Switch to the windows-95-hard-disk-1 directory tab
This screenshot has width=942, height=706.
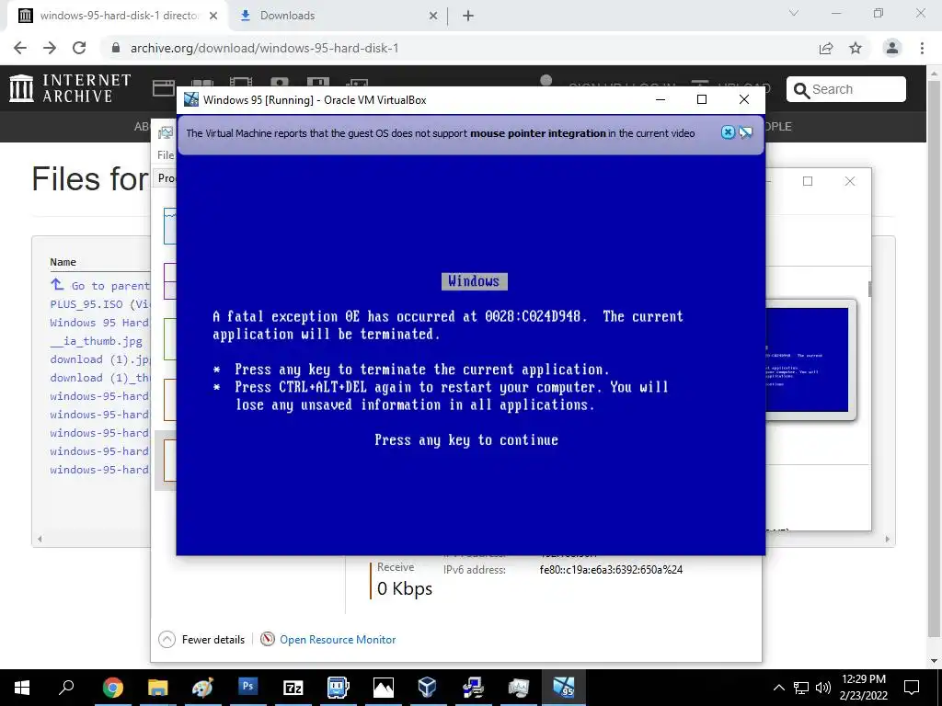(119, 16)
